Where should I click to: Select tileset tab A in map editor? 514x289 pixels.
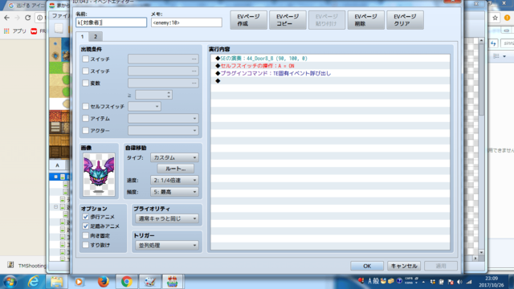tap(57, 165)
